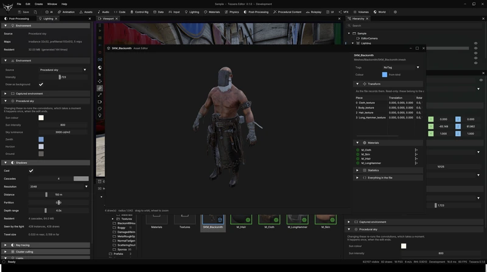The height and width of the screenshot is (272, 487).
Task: Open the Control Rig toolbar item
Action: 139,12
